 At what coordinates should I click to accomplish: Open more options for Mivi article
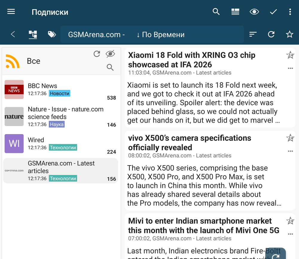(290, 234)
